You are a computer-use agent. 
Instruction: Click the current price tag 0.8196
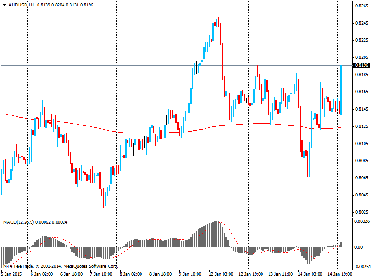361,66
